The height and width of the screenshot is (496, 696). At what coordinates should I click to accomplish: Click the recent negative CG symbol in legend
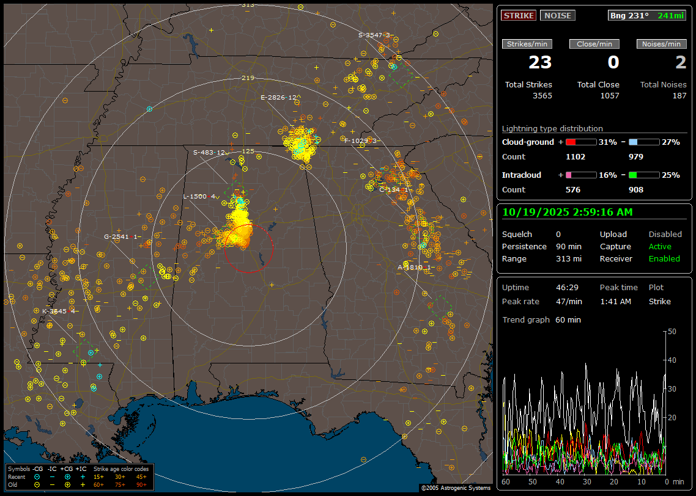[x=38, y=476]
